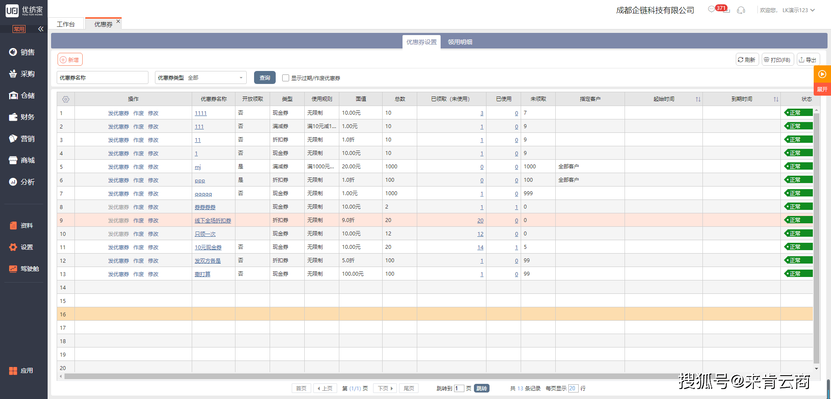Viewport: 831px width, 399px height.
Task: Click the 跳转 page jump button
Action: (482, 388)
